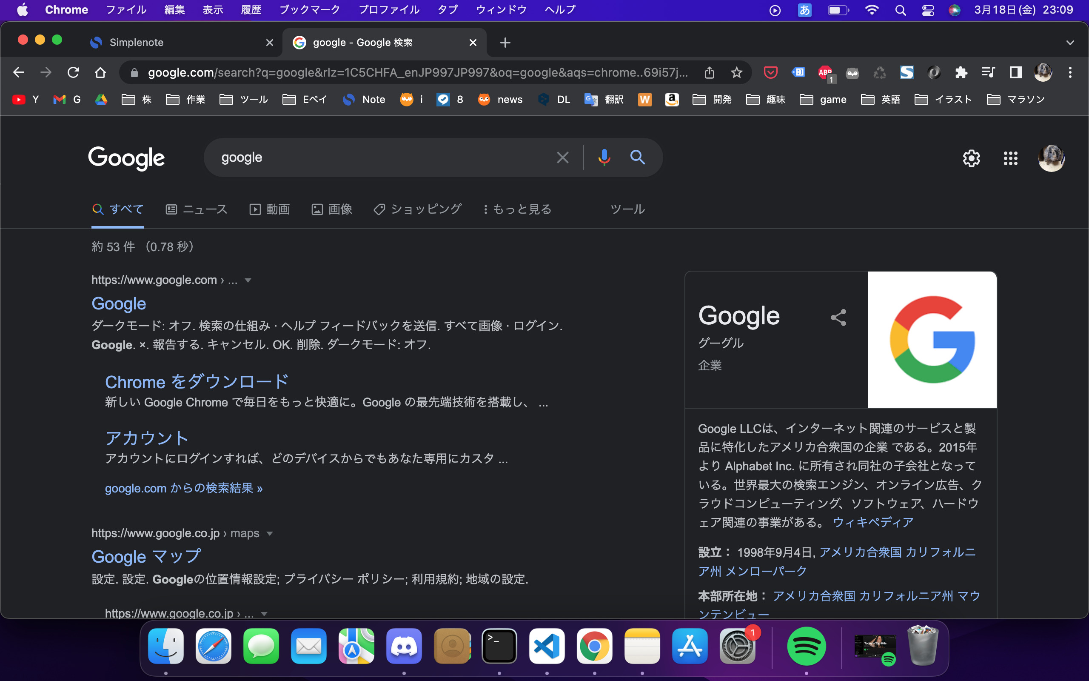Screen dimensions: 1089x681
Task: Open the Google Drive bookmark
Action: click(101, 100)
